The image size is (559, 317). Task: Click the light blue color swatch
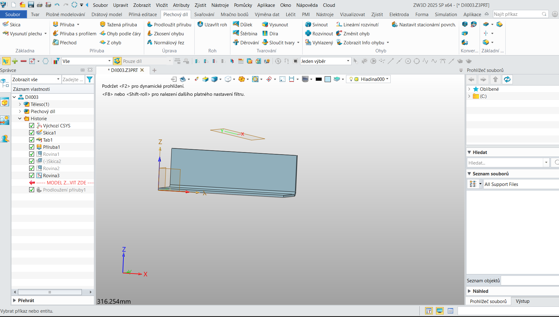[x=328, y=79]
